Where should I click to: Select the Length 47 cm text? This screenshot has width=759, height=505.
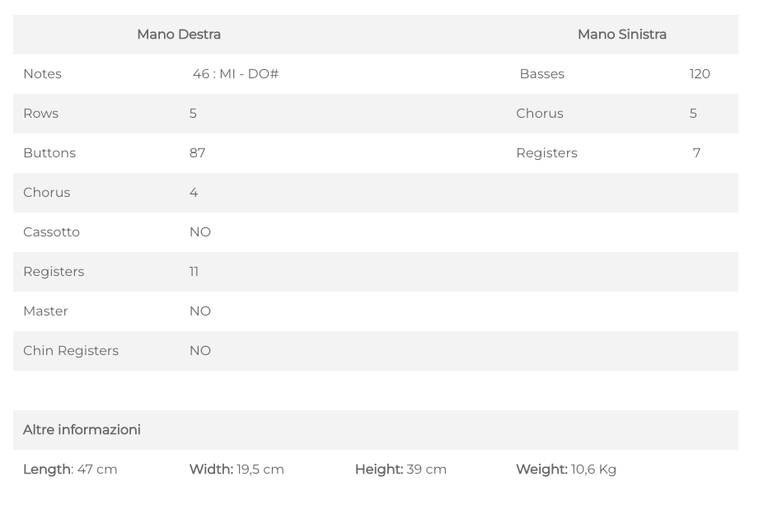click(x=71, y=470)
